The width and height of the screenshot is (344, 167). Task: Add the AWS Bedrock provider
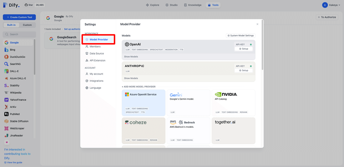click(x=189, y=131)
